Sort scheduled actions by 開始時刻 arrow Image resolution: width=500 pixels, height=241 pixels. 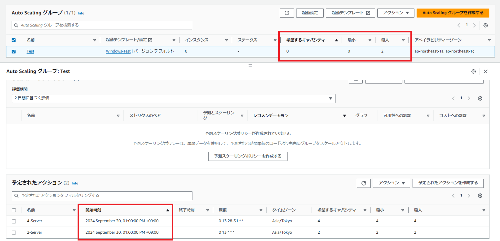(168, 210)
